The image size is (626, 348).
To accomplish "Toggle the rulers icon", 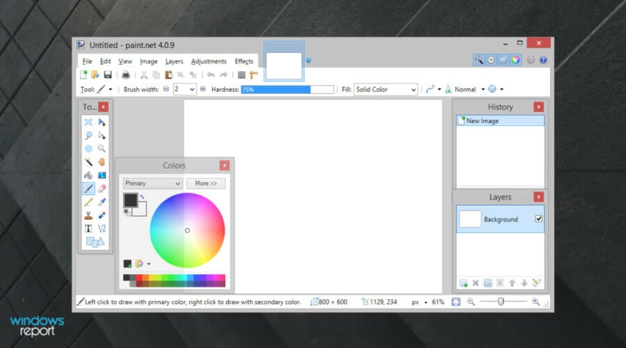I will point(253,74).
